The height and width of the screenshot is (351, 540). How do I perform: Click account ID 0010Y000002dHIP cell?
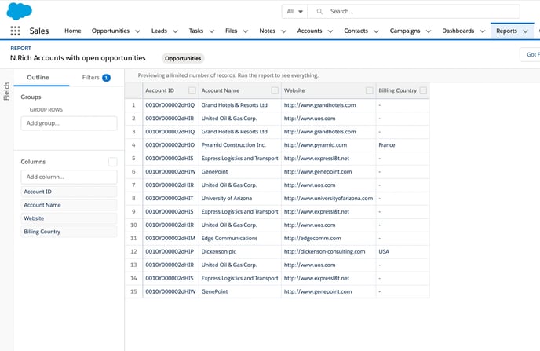pos(170,251)
